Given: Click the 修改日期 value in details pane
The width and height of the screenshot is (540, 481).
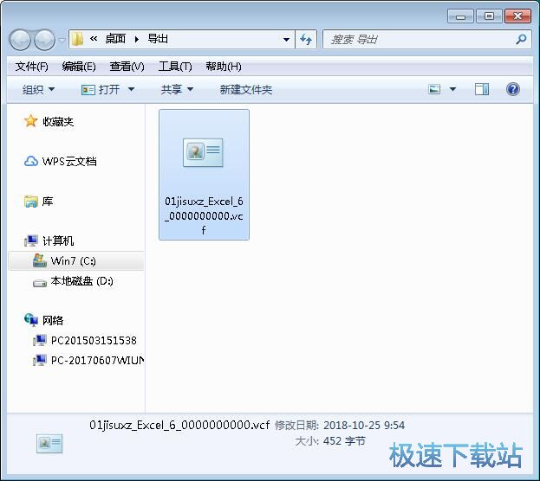Looking at the screenshot, I should point(364,426).
